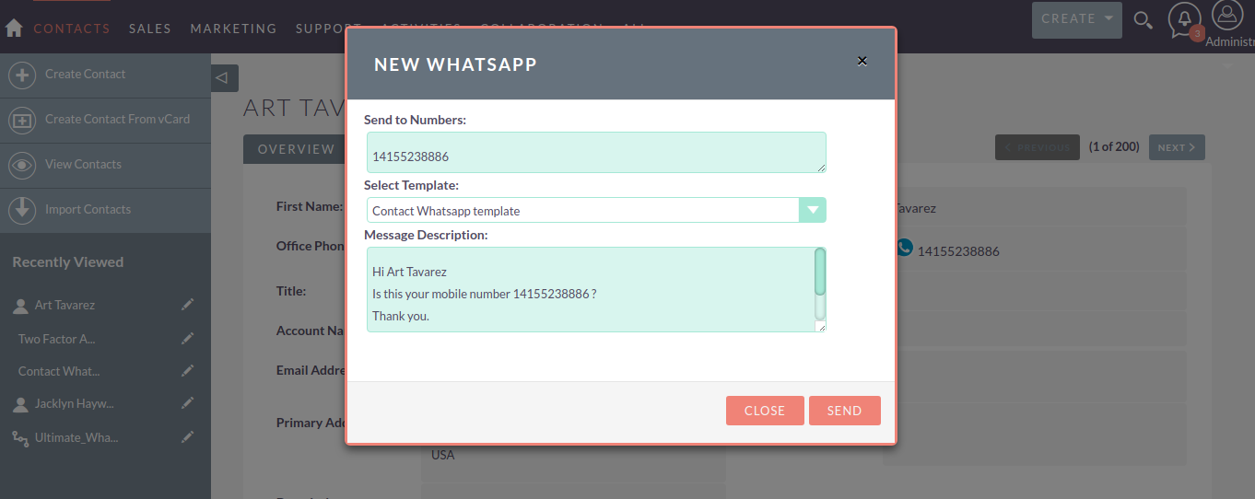Image resolution: width=1255 pixels, height=499 pixels.
Task: Click the Create Contact From vCard icon
Action: pyautogui.click(x=22, y=120)
